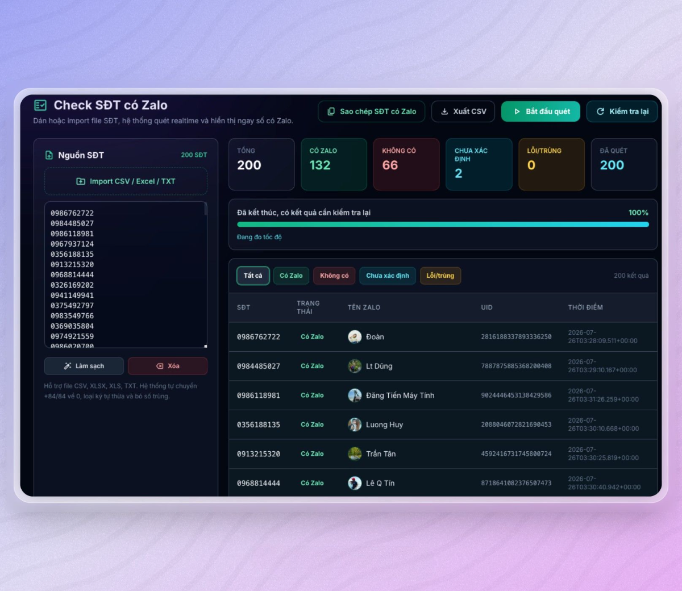Click the 200 SĐT counter in Nguồn SĐT
Viewport: 682px width, 591px height.
pyautogui.click(x=194, y=155)
